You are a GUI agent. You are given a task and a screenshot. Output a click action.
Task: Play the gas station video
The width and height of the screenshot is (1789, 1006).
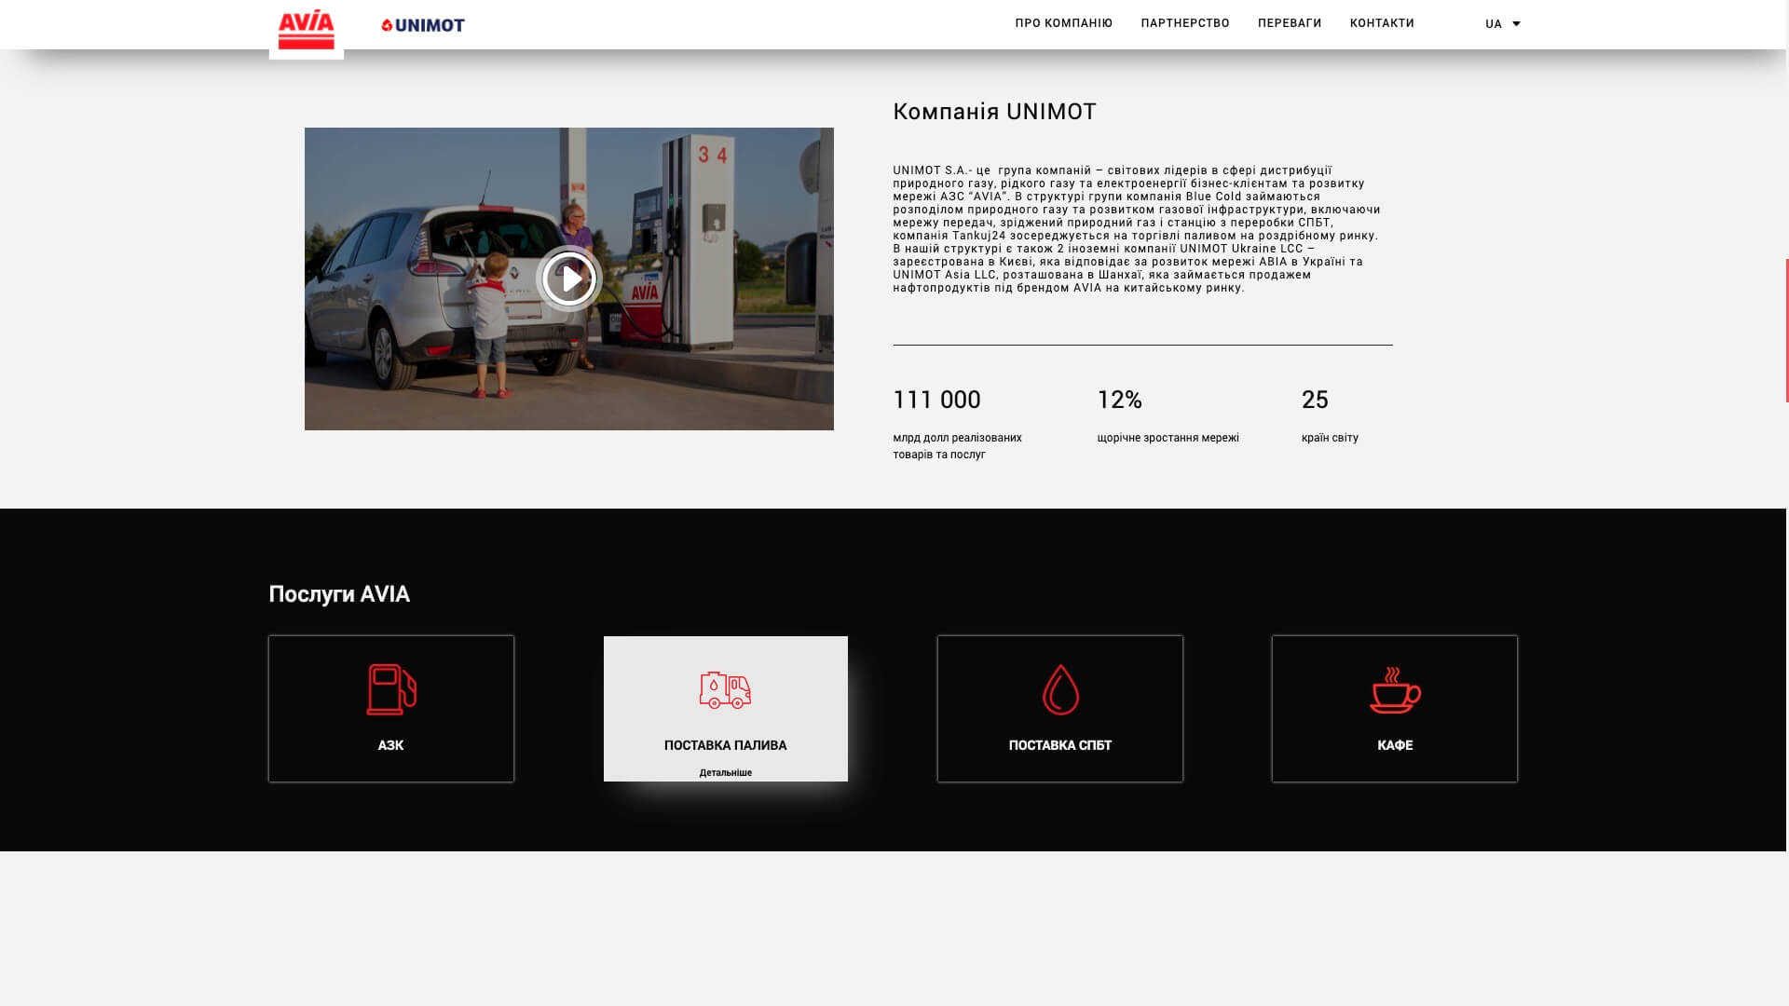568,279
